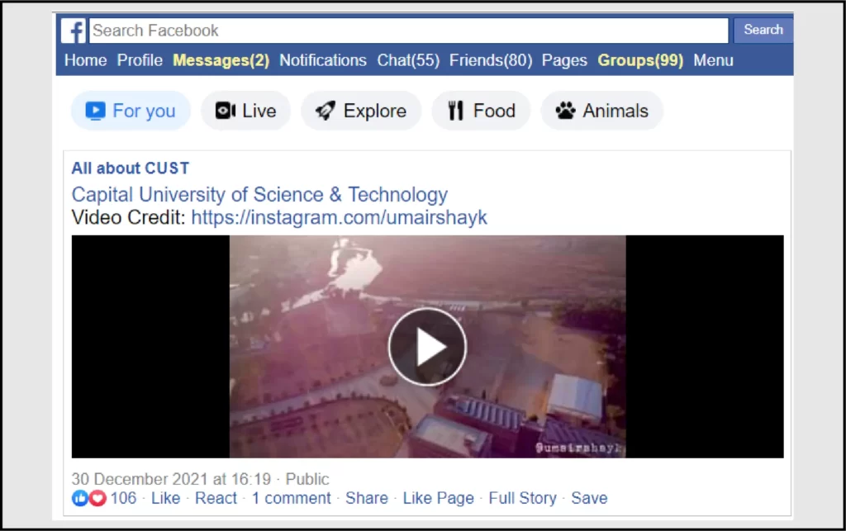The height and width of the screenshot is (531, 846).
Task: Save the post with the Save link
Action: pyautogui.click(x=589, y=498)
